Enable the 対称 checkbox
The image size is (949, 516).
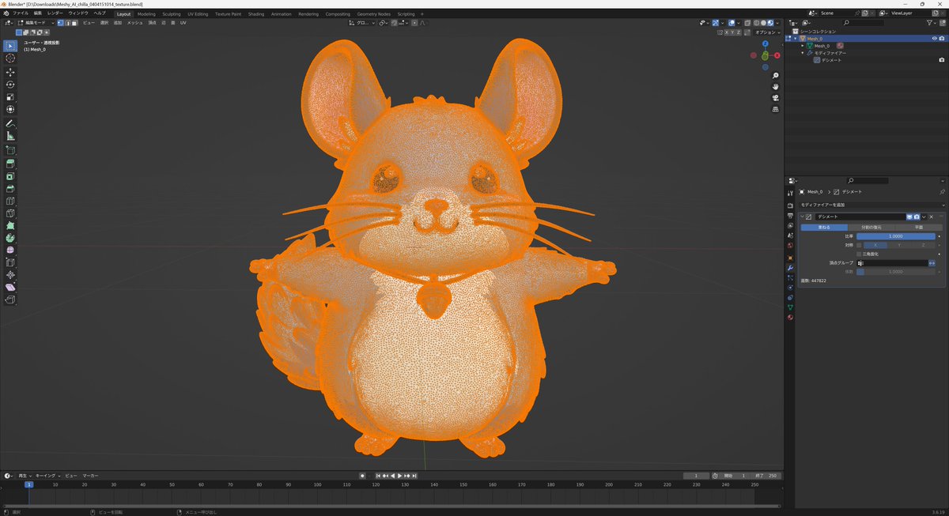point(859,245)
